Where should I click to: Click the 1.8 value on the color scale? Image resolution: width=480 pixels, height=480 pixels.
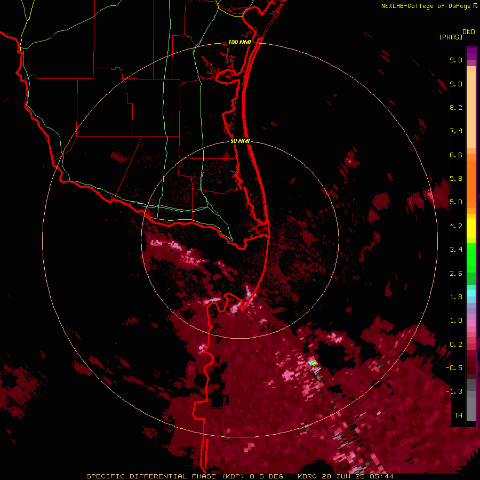click(456, 297)
